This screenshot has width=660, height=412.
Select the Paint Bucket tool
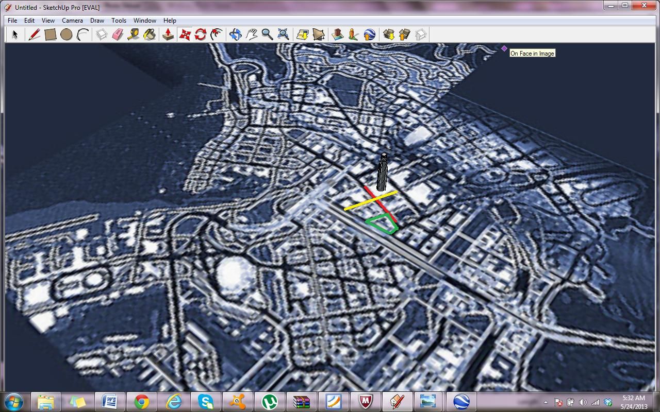pyautogui.click(x=150, y=35)
